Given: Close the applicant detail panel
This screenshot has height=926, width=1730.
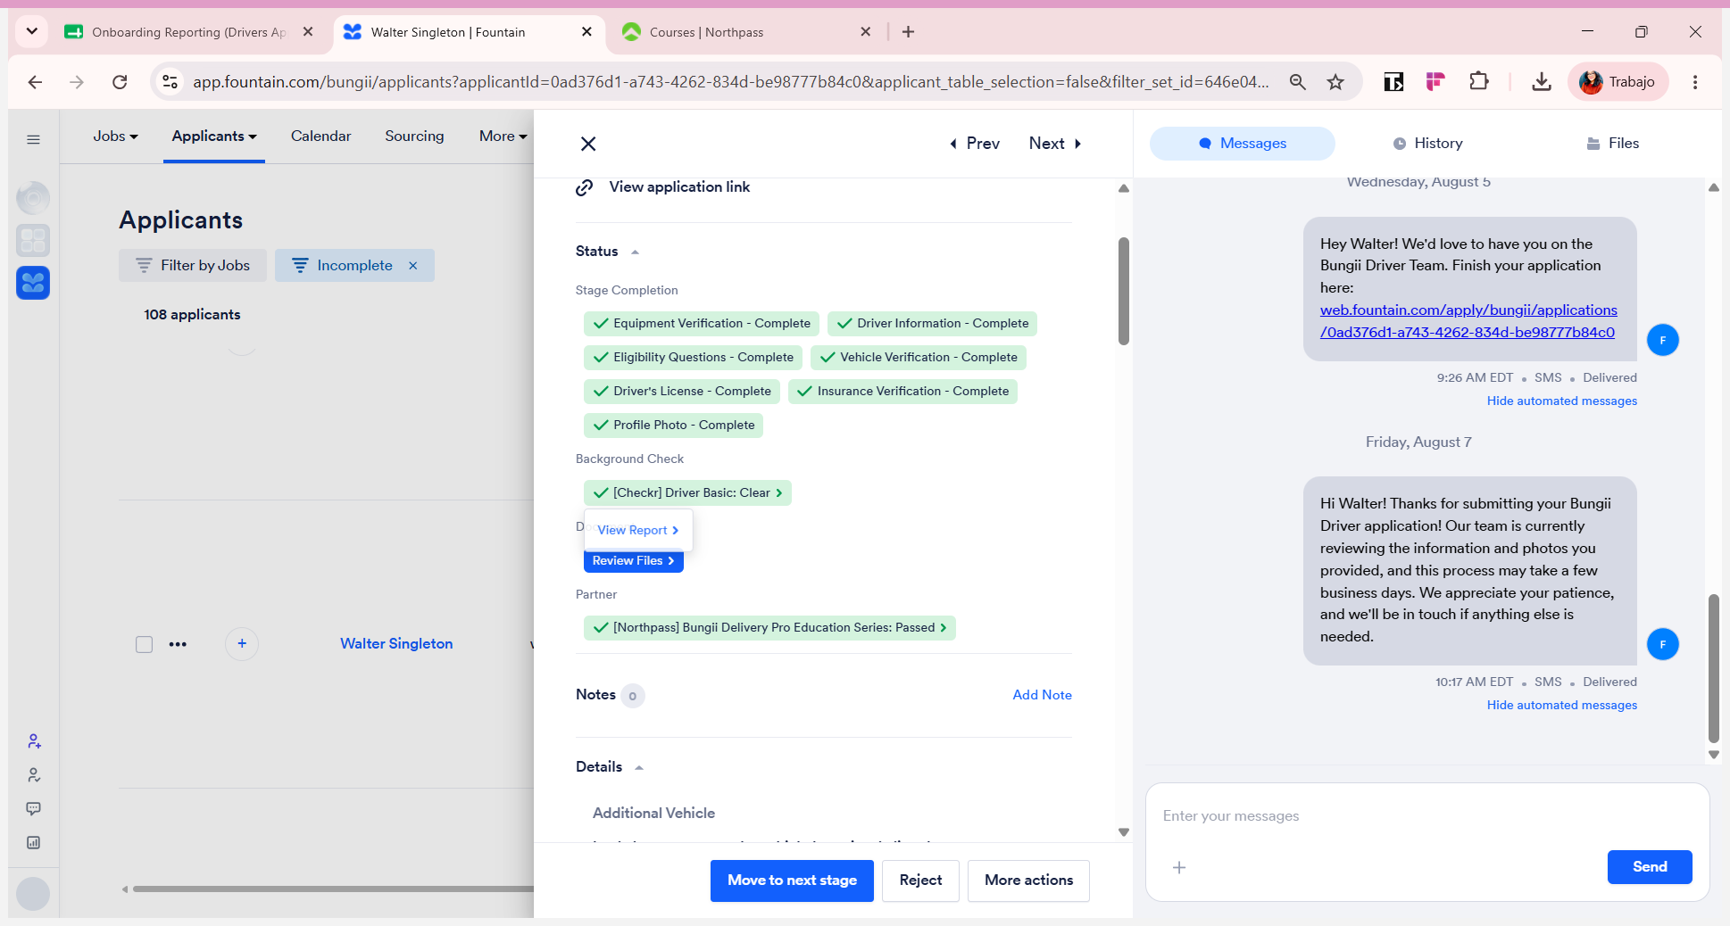Looking at the screenshot, I should 588,144.
